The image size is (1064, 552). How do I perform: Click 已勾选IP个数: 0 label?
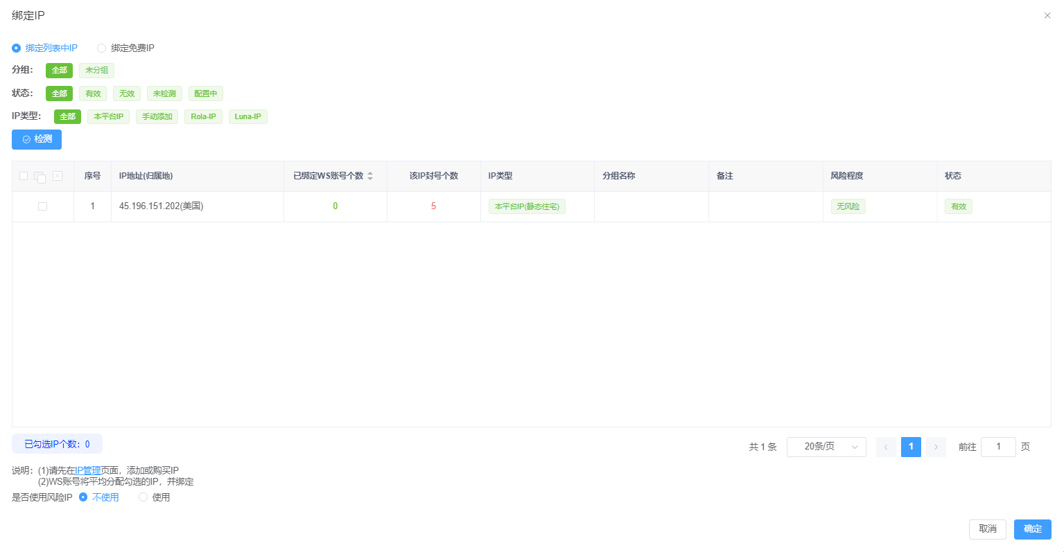point(57,444)
